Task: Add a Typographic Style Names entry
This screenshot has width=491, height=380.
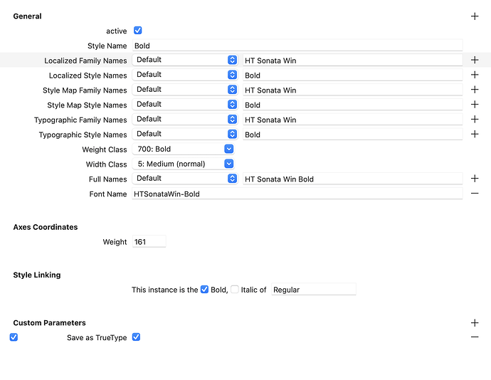Action: 475,134
